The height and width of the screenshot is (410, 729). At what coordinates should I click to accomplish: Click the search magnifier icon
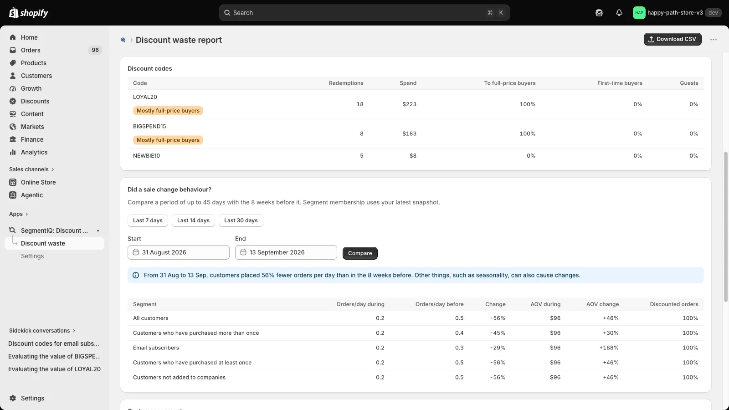[x=227, y=13]
